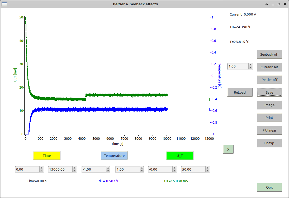Viewport: 289px width, 198px height.
Task: Decrease the Time maximum 13000,00 value
Action: (74, 171)
